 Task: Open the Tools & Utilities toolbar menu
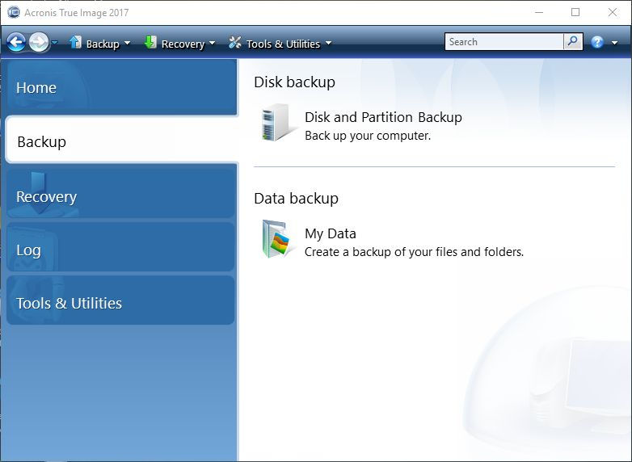(283, 44)
